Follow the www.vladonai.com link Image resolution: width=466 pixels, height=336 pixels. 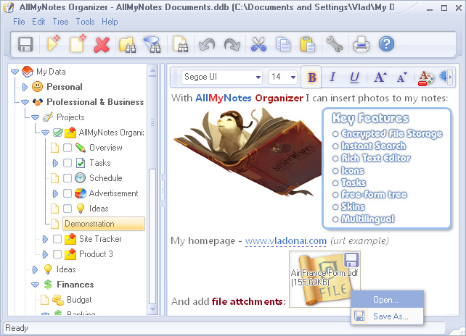[x=274, y=240]
